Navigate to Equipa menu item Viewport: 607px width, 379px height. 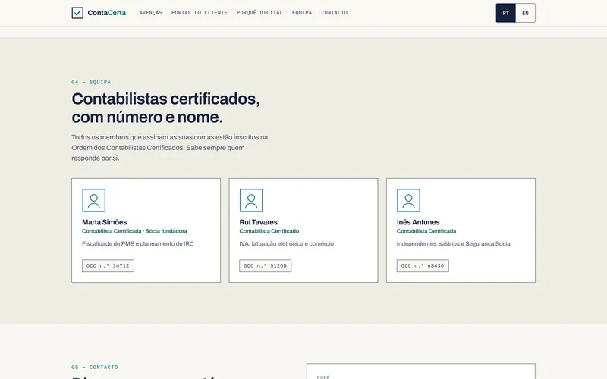point(302,13)
